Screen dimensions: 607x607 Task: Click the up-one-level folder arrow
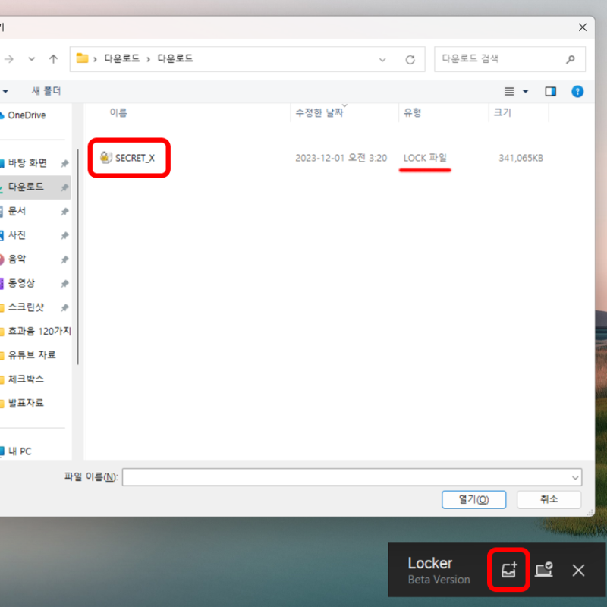53,59
